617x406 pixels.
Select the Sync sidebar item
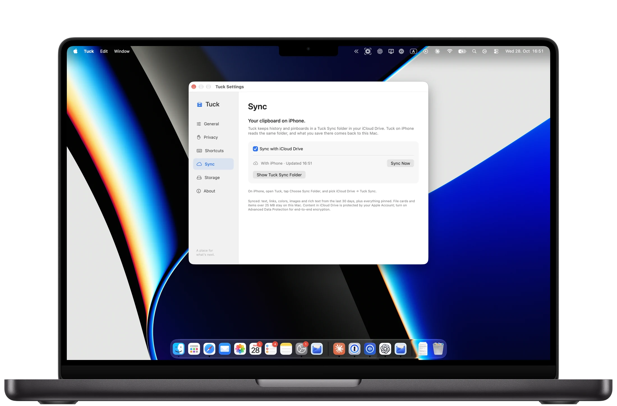[213, 164]
